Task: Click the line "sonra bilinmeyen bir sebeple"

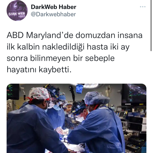Action: coord(61,58)
